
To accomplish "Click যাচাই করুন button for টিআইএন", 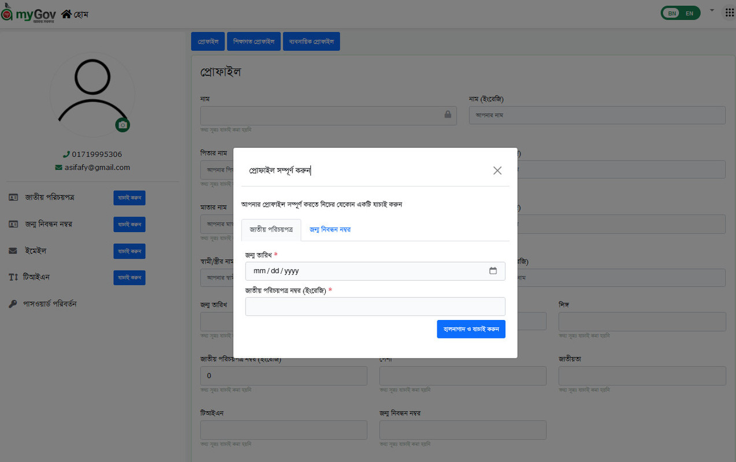I will (x=129, y=278).
